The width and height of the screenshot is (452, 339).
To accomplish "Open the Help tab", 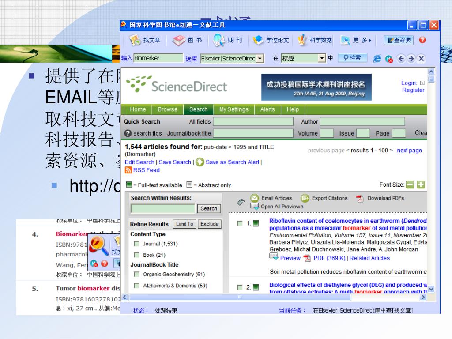I will click(x=293, y=109).
